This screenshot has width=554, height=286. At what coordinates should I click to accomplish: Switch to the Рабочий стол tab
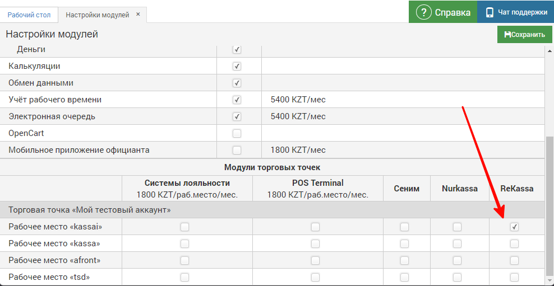coord(29,15)
